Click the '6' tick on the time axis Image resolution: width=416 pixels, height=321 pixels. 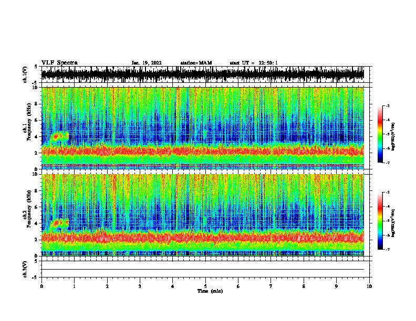click(238, 286)
